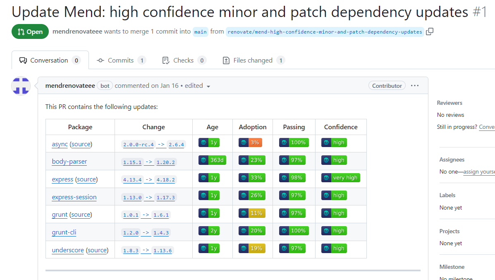
Task: Click the mendrenovateee avatar image
Action: (x=21, y=86)
